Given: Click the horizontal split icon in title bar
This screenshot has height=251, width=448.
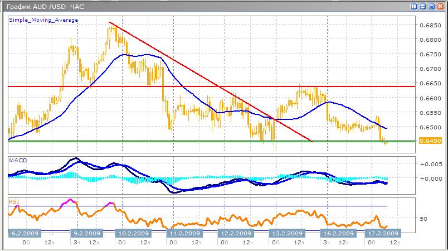Looking at the screenshot, I should [x=423, y=7].
